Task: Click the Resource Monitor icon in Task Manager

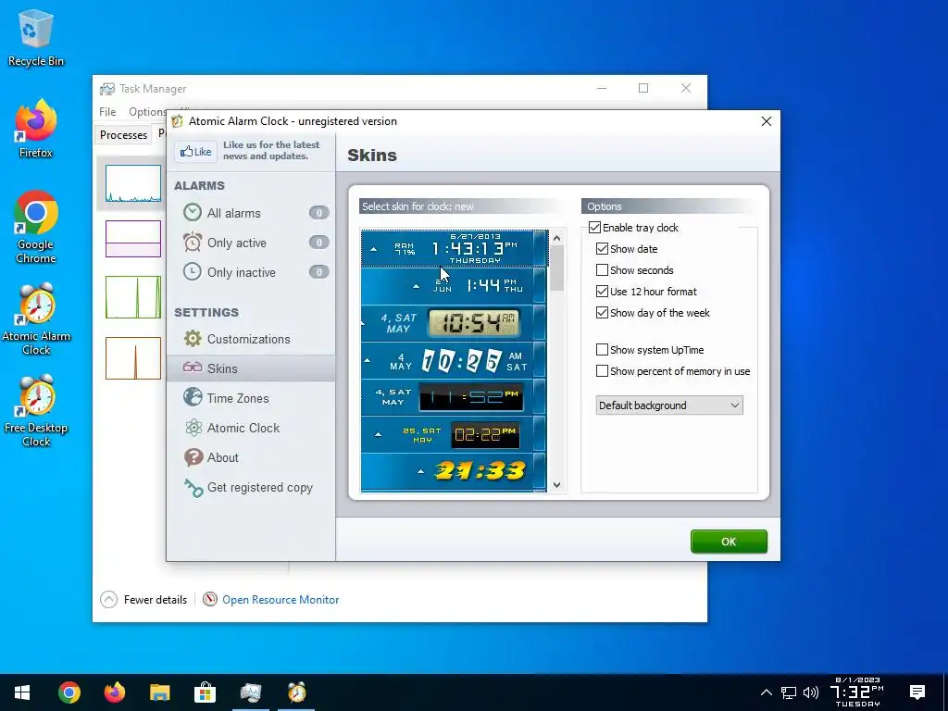Action: [x=210, y=599]
